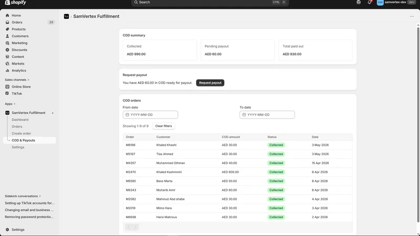Open the Orders icon in main sidebar

(x=7, y=22)
